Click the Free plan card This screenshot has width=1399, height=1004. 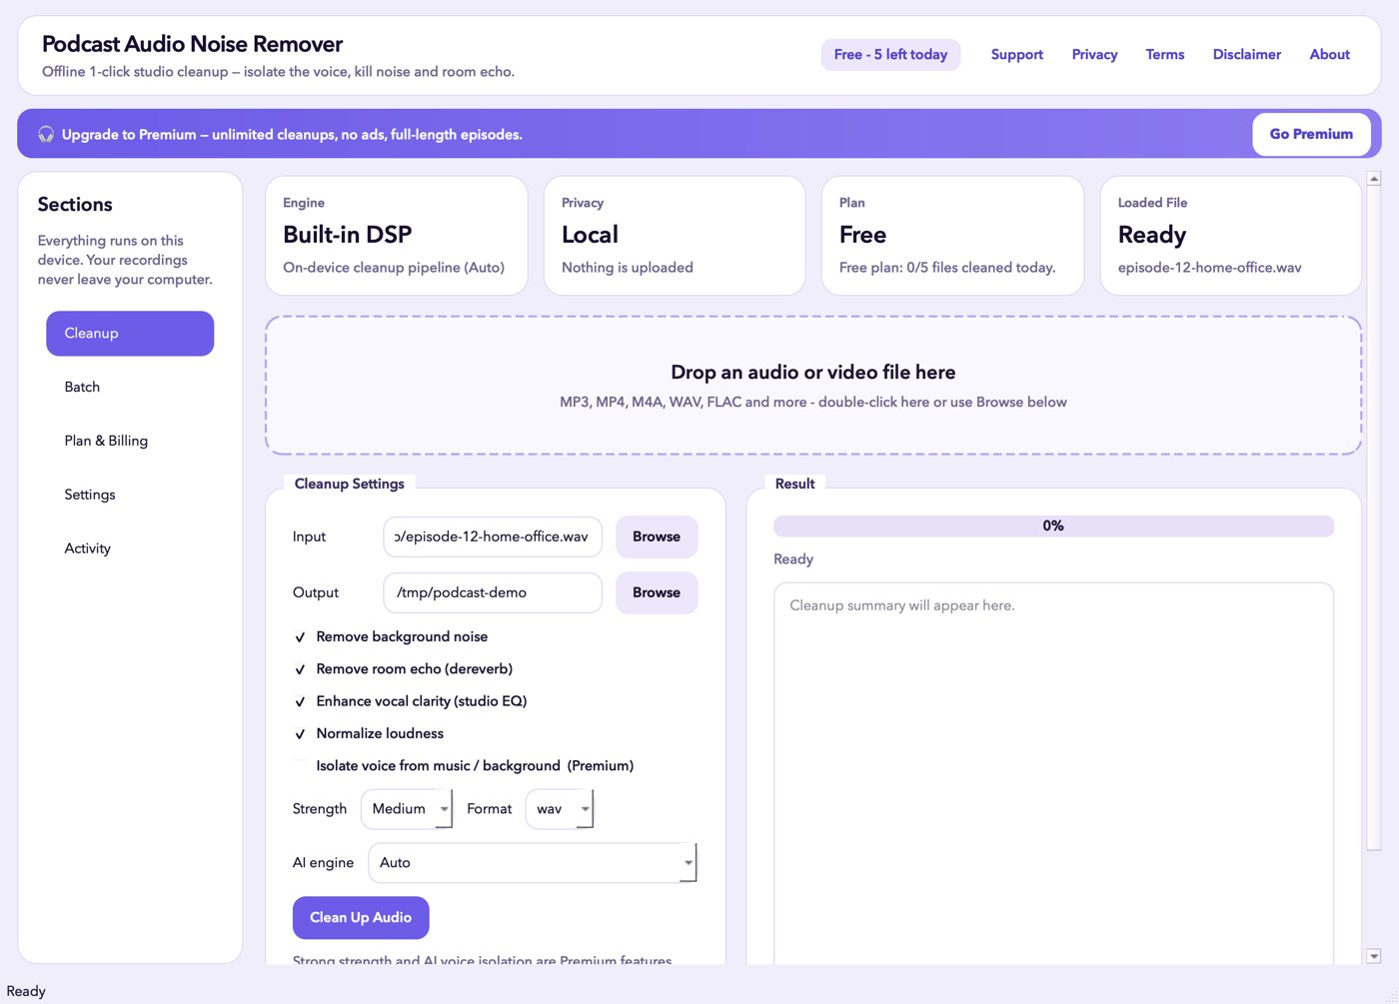952,236
